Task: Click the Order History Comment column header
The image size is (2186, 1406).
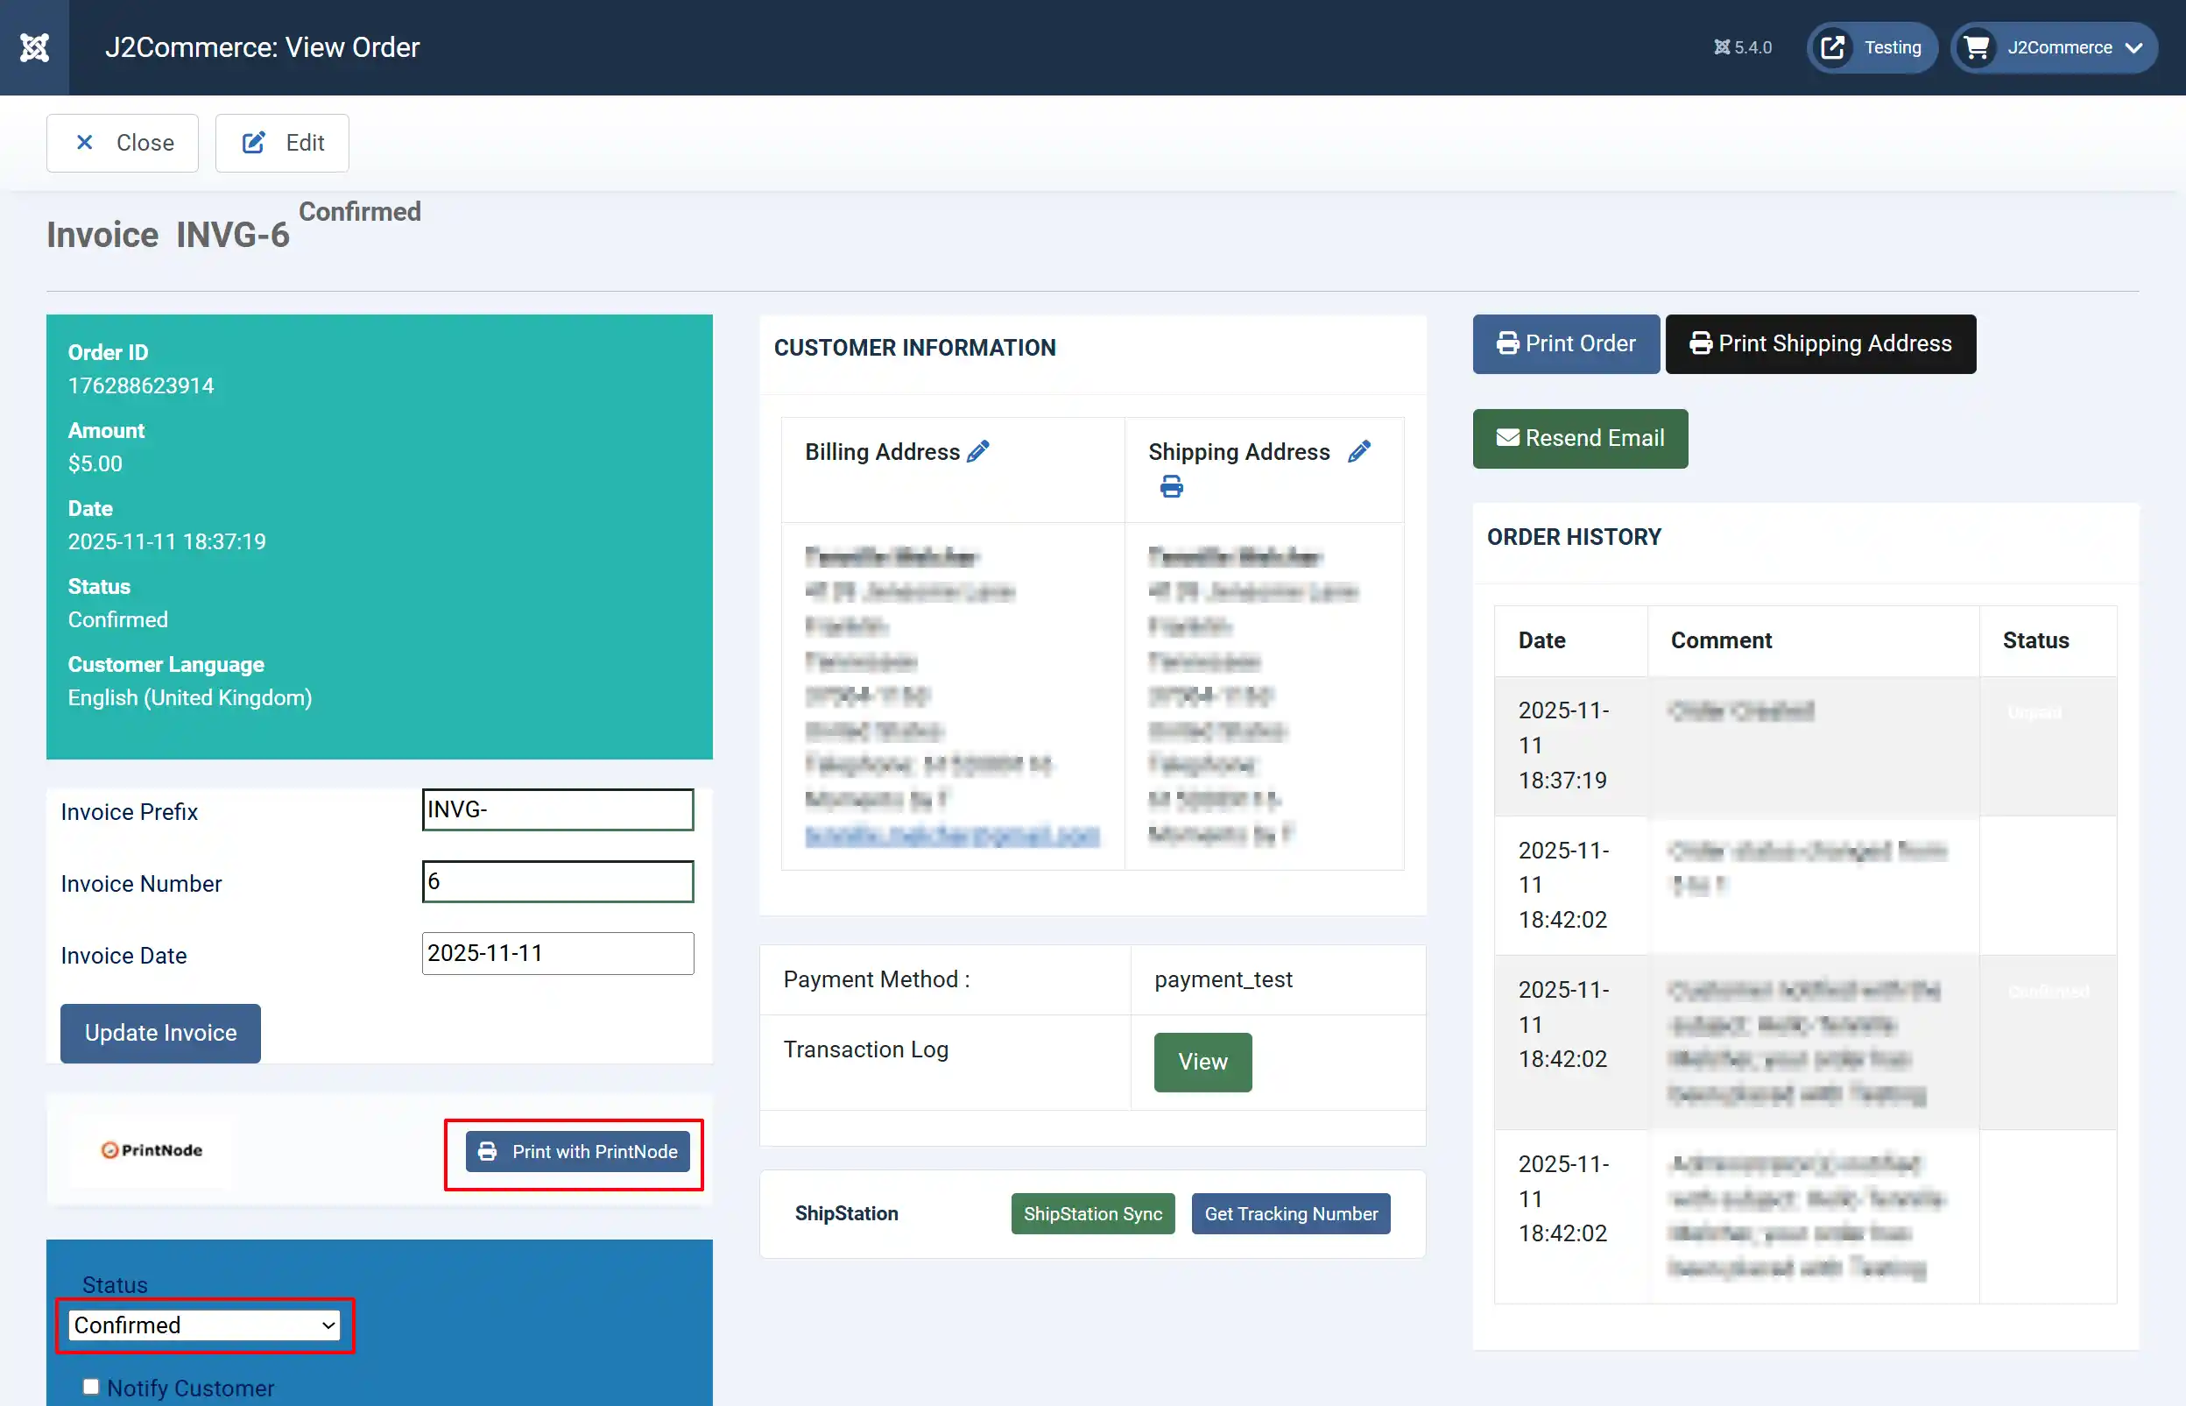Action: 1720,640
